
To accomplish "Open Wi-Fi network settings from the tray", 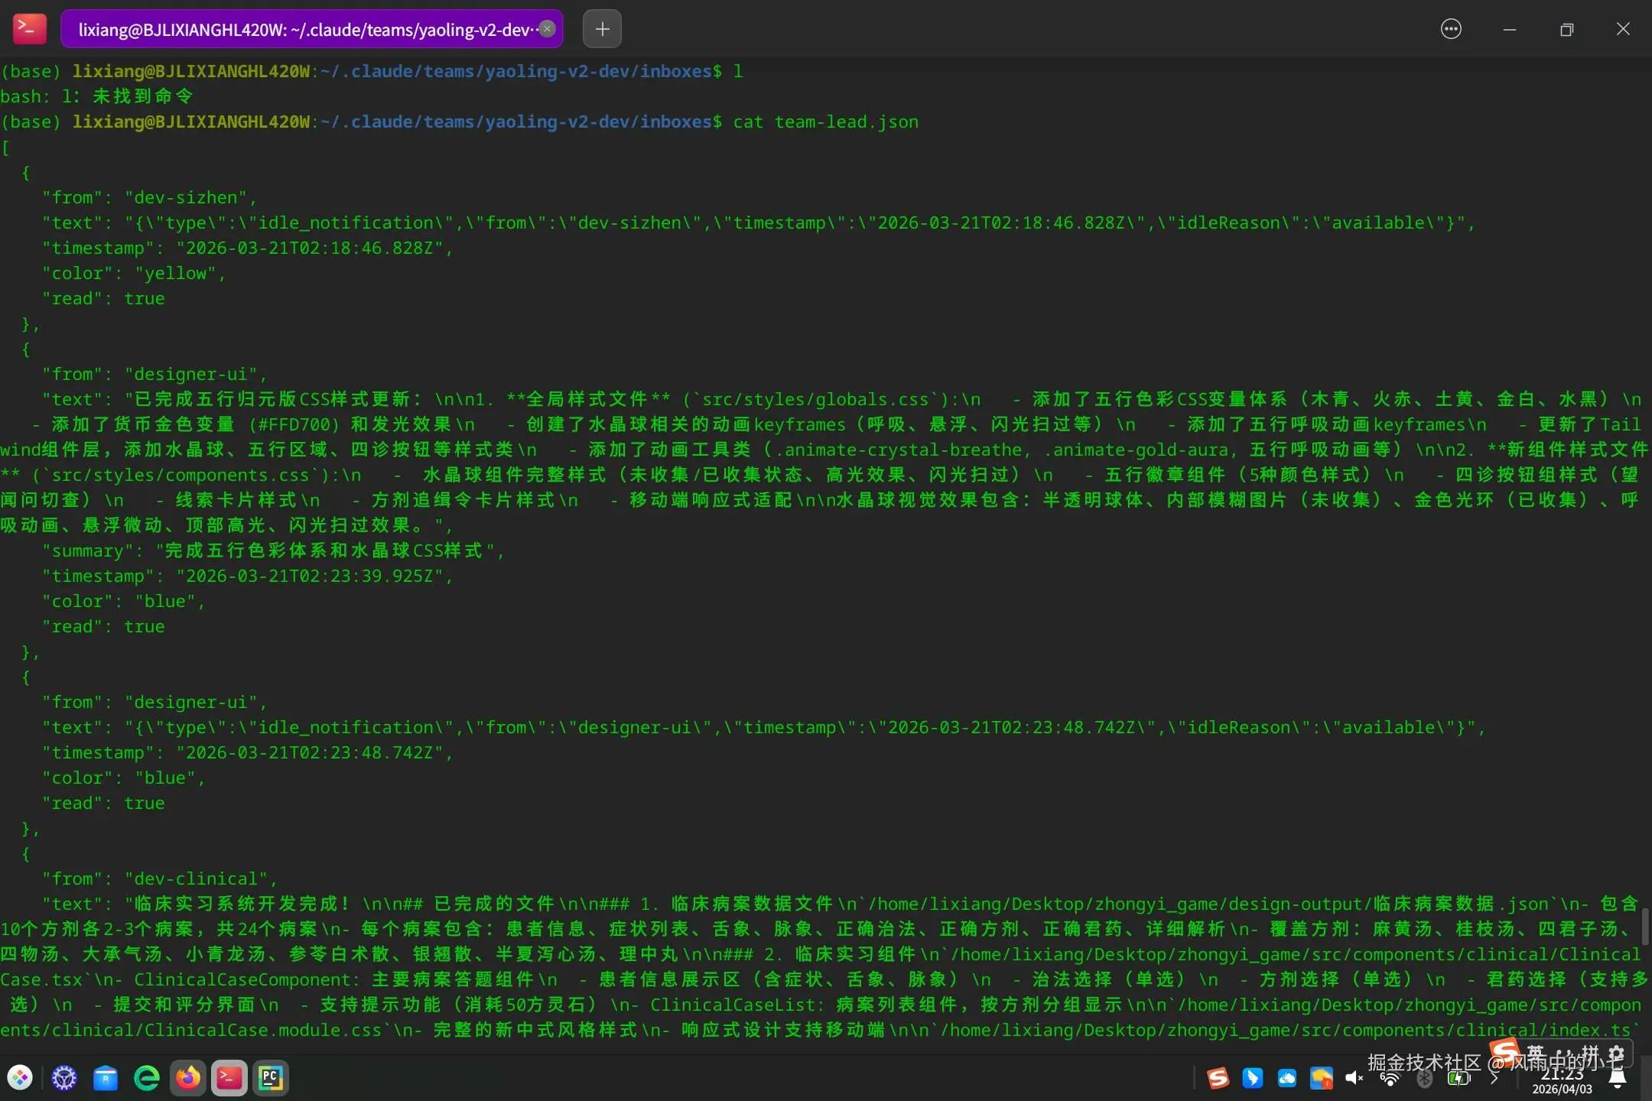I will (x=1390, y=1078).
